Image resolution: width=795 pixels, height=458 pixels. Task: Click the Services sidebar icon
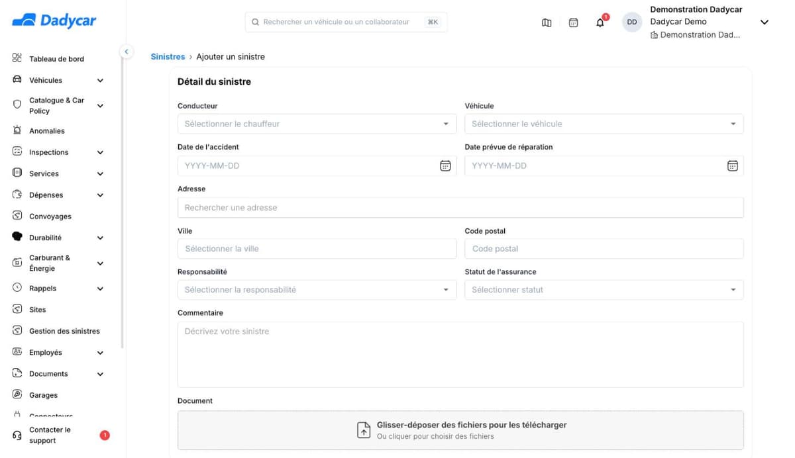click(x=17, y=173)
